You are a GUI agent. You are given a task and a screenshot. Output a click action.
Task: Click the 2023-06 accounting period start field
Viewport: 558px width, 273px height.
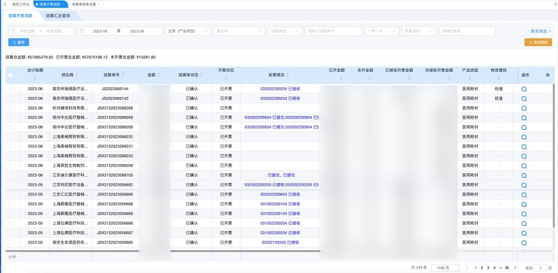coord(100,31)
